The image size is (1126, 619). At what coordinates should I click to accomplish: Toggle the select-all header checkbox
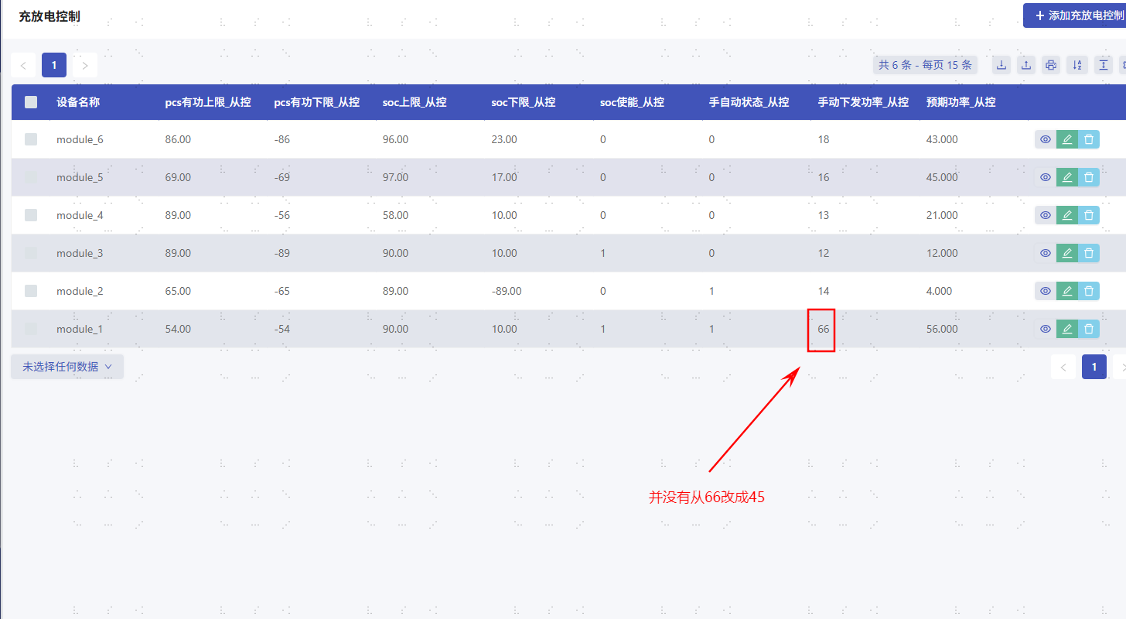tap(31, 101)
